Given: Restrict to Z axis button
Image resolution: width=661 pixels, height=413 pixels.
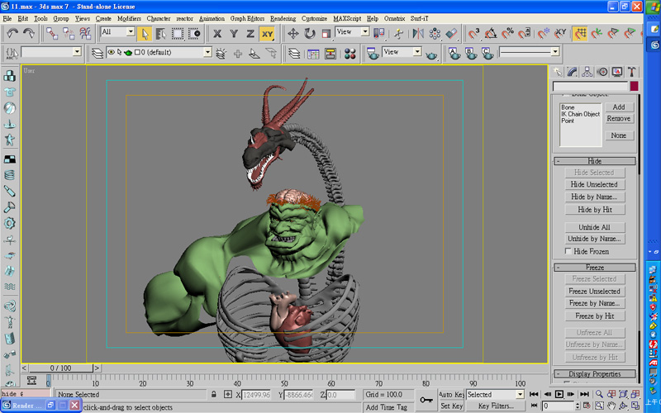Looking at the screenshot, I should point(250,34).
